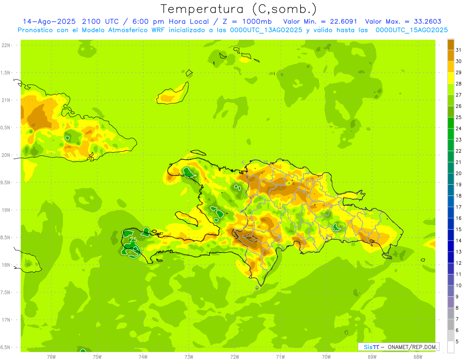
Task: Click the "14" color bar label
Action: 459,241
